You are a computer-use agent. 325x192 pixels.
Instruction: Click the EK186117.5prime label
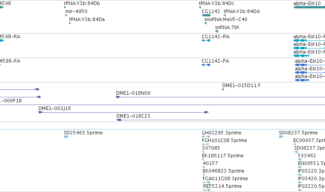click(x=223, y=156)
